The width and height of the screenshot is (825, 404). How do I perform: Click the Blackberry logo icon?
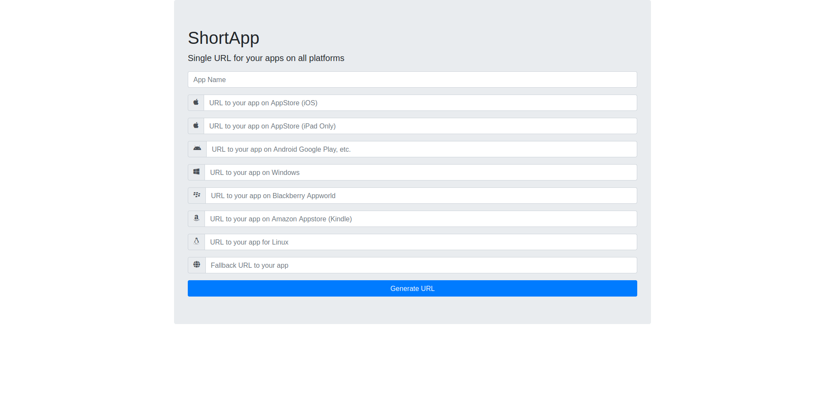[x=197, y=196]
